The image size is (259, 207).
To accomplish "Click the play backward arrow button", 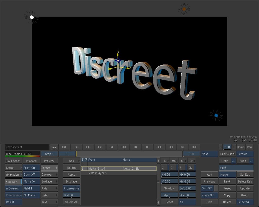I will click(112, 147).
